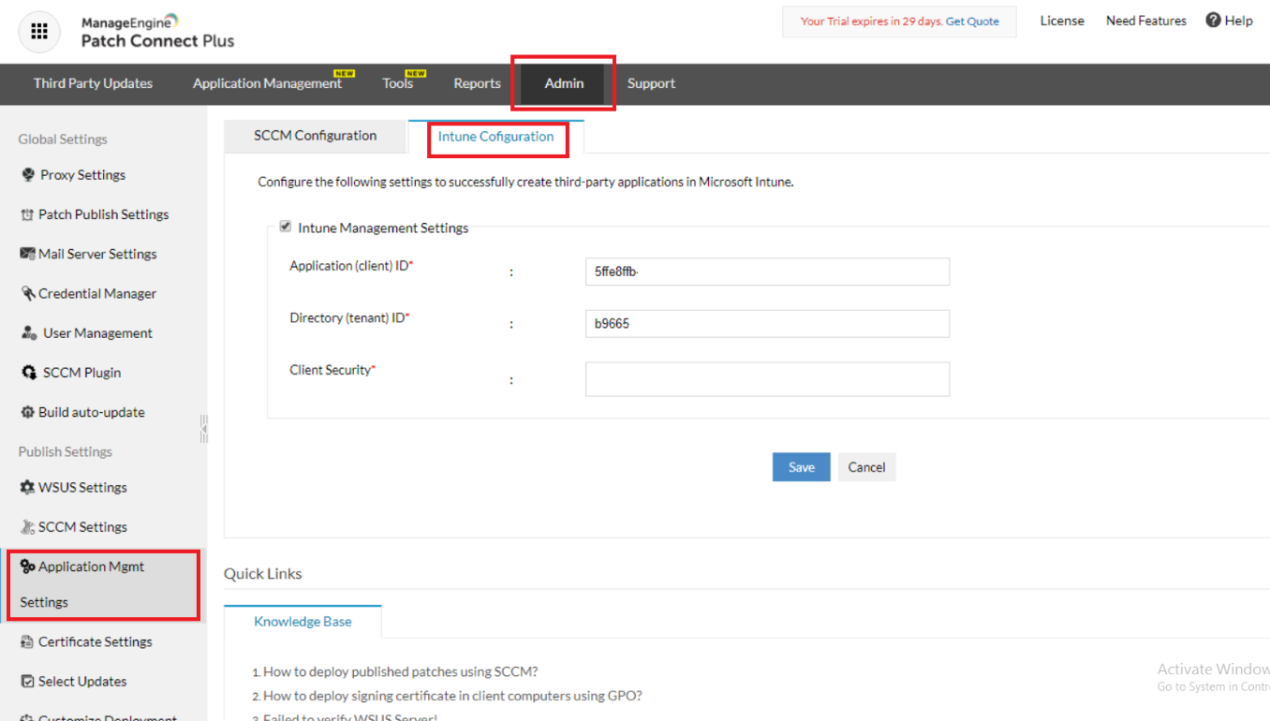Click the 'Directory (tenant) ID' label

(349, 318)
